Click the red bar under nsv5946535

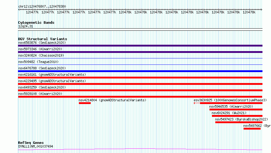click(236, 110)
